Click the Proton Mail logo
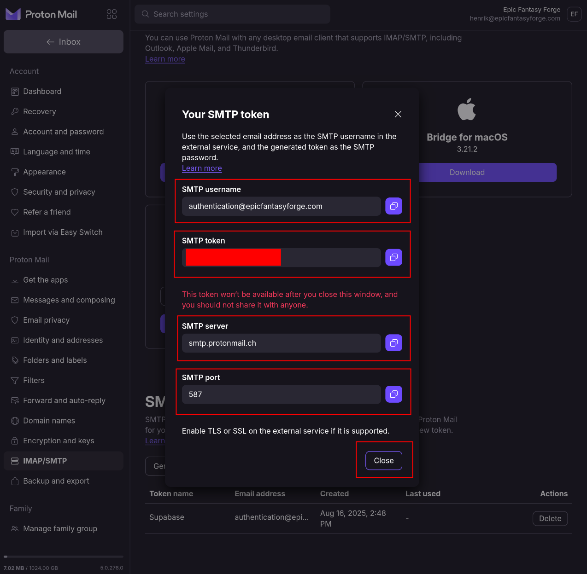Viewport: 587px width, 574px height. 41,14
